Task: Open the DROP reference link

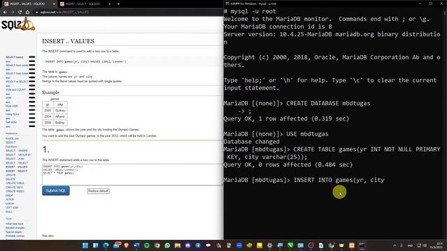Action: pyautogui.click(x=9, y=195)
